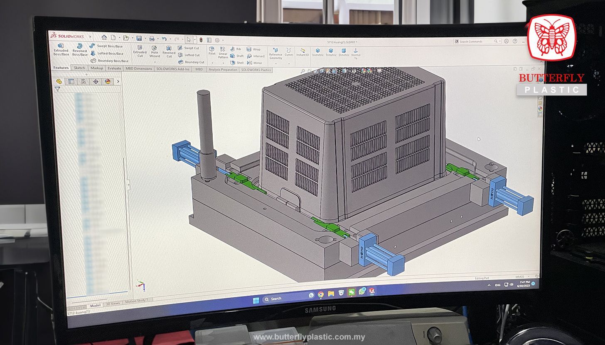
Task: Click the filter funnel icon in feature tree
Action: click(57, 89)
